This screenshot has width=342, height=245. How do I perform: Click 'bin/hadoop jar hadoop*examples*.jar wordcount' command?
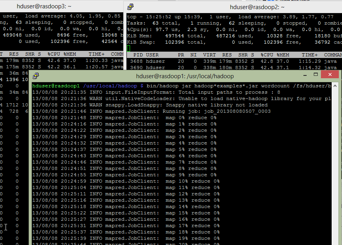(218, 86)
